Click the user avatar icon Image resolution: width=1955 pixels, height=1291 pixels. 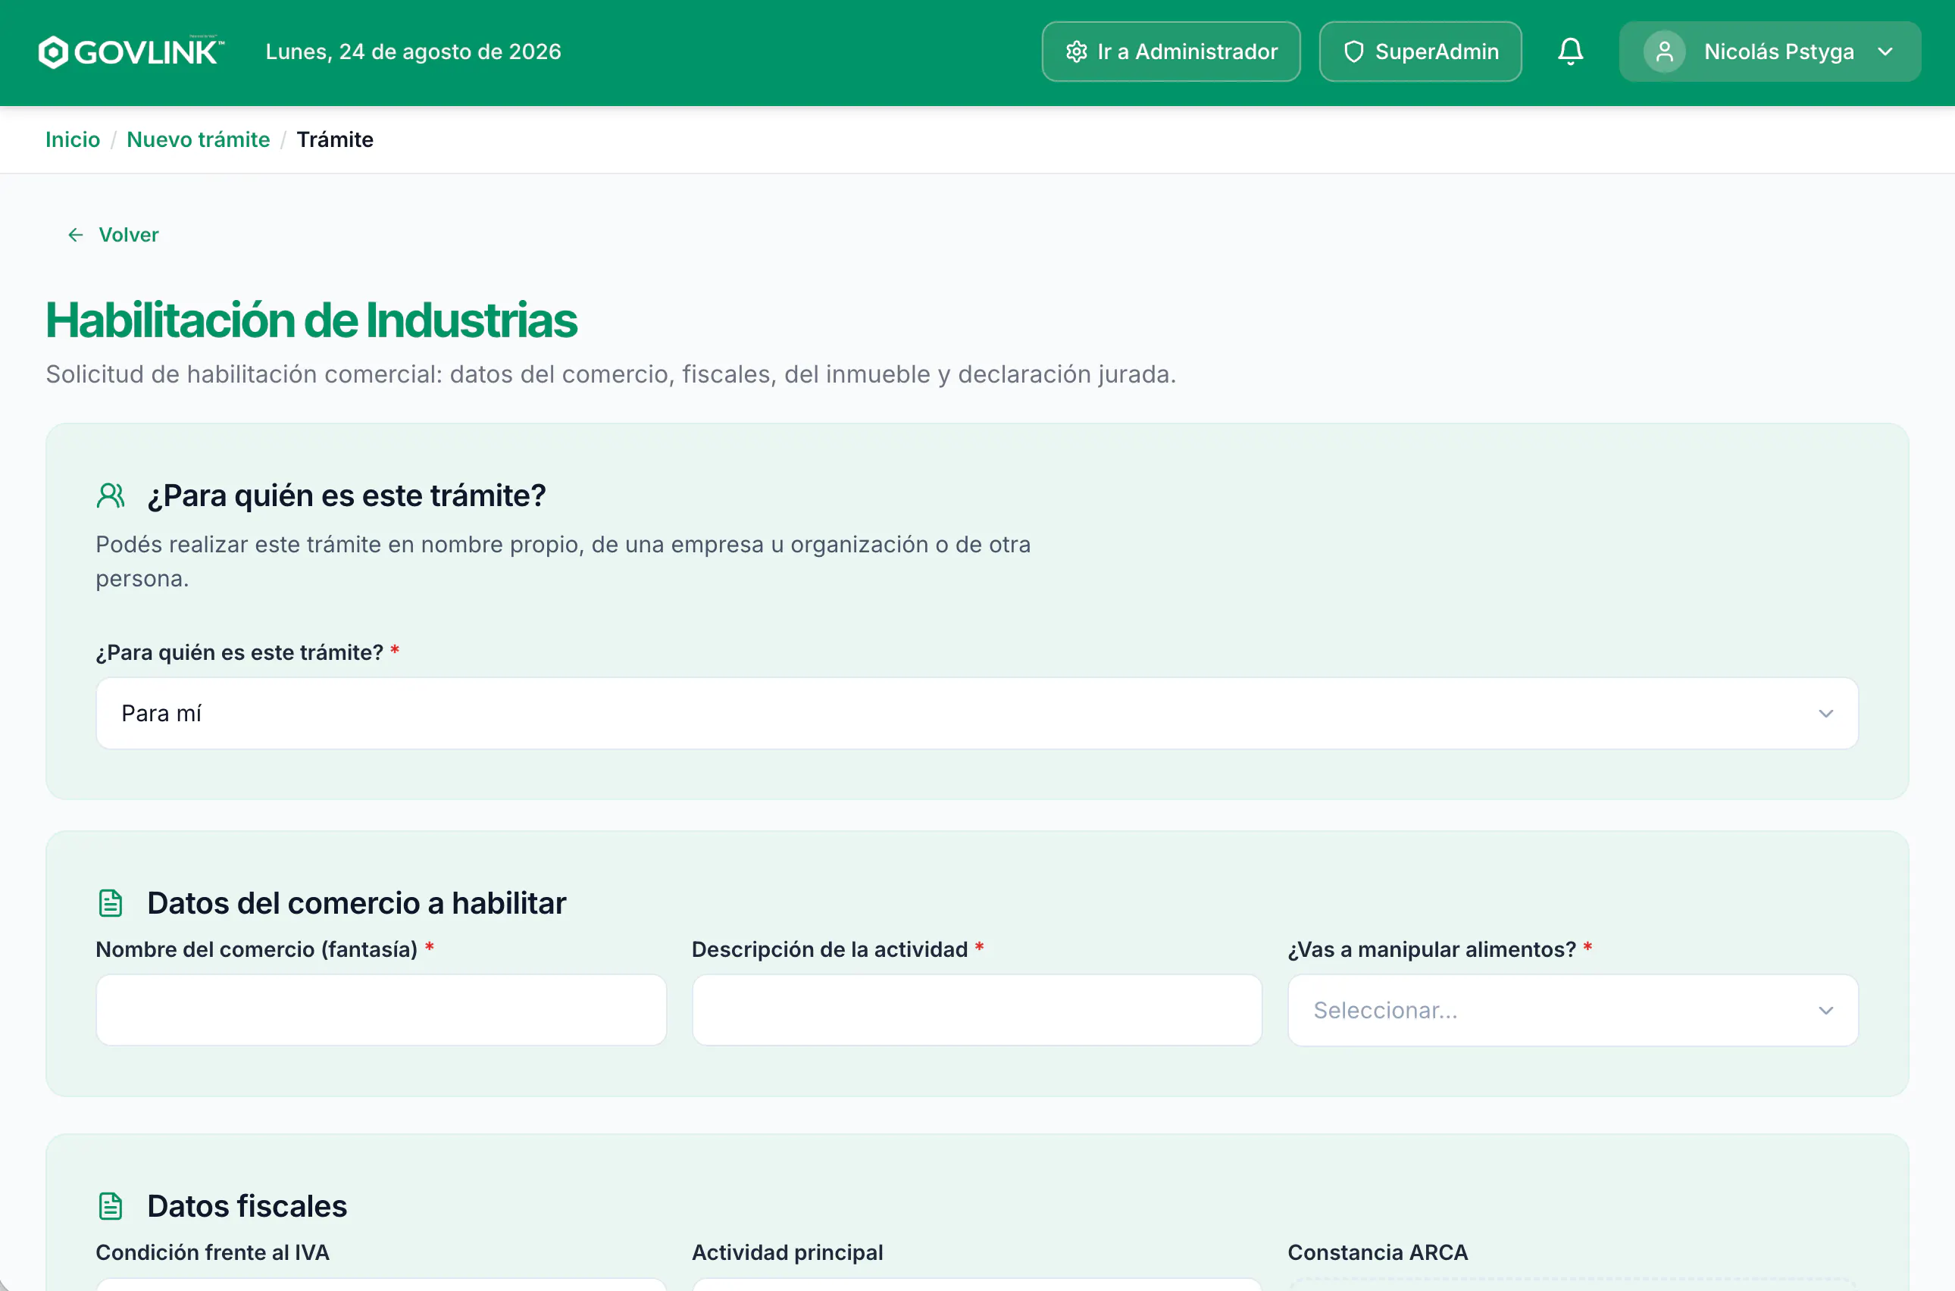tap(1664, 52)
